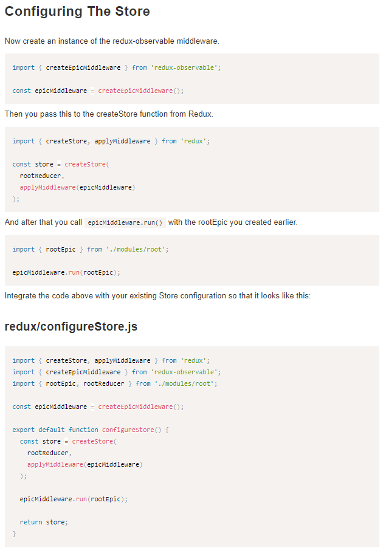Screen dimensions: 386x556
Task: Click 'const epicMiddleware' line in first code block
Action: tap(98, 91)
